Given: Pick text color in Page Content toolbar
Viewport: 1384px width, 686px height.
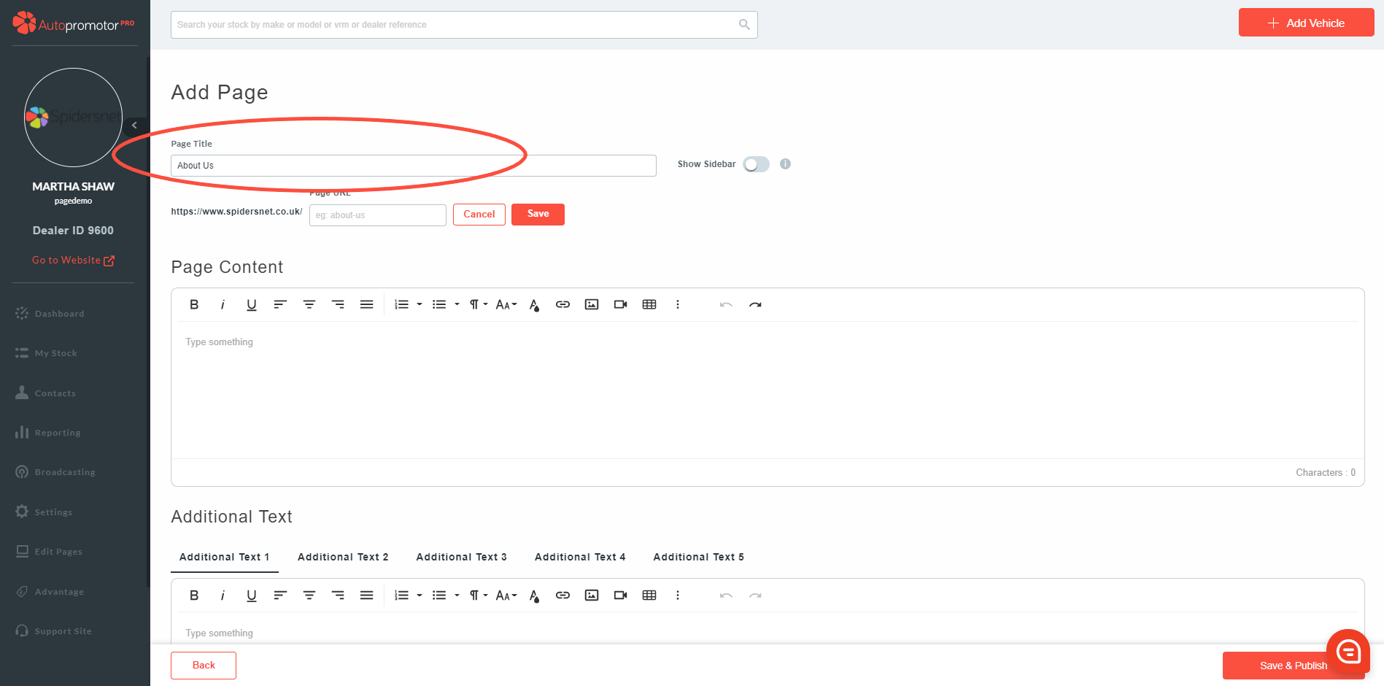Looking at the screenshot, I should pyautogui.click(x=534, y=304).
